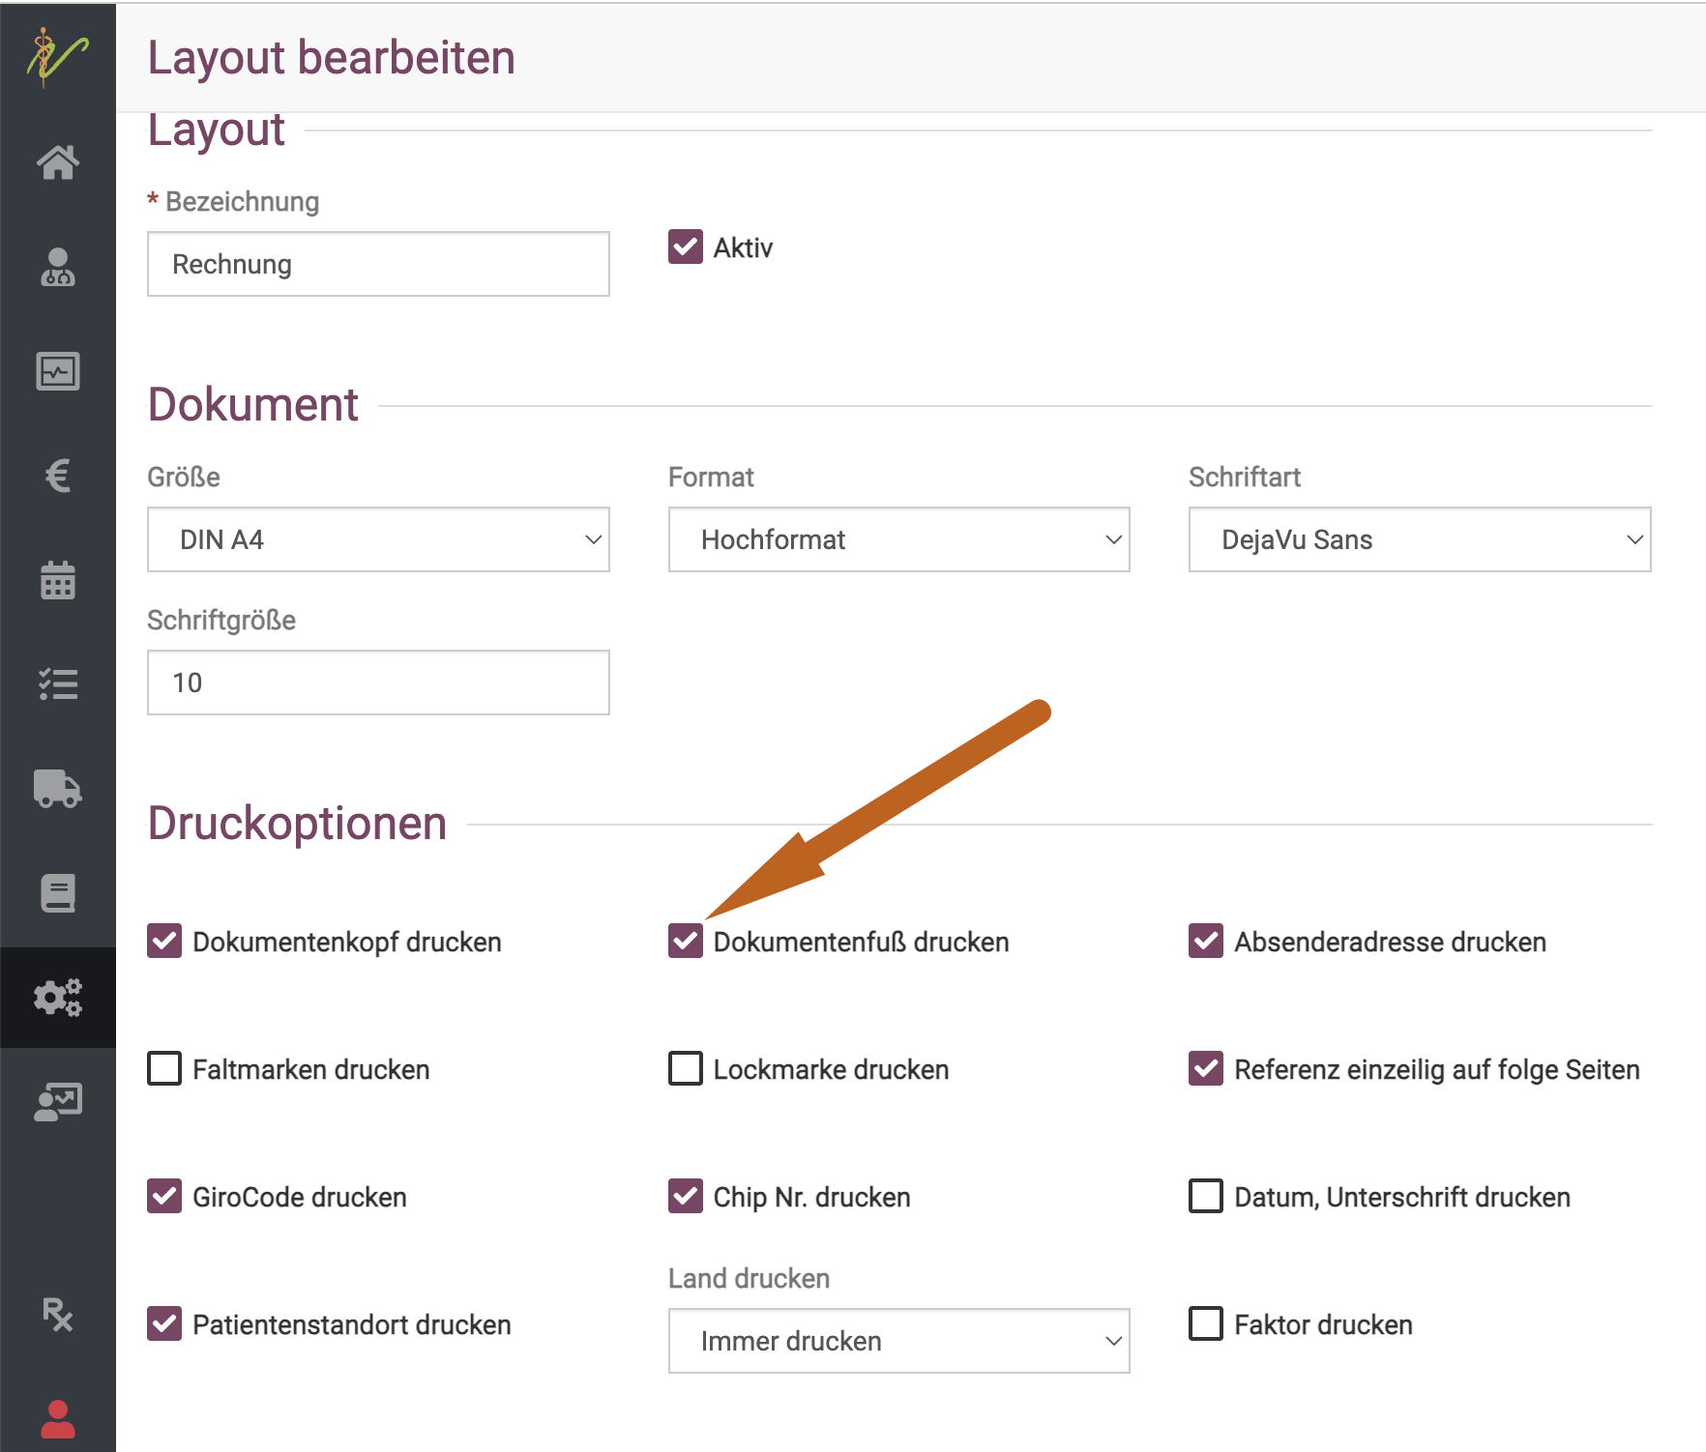Image resolution: width=1706 pixels, height=1452 pixels.
Task: Click the settings gears icon
Action: coord(58,998)
